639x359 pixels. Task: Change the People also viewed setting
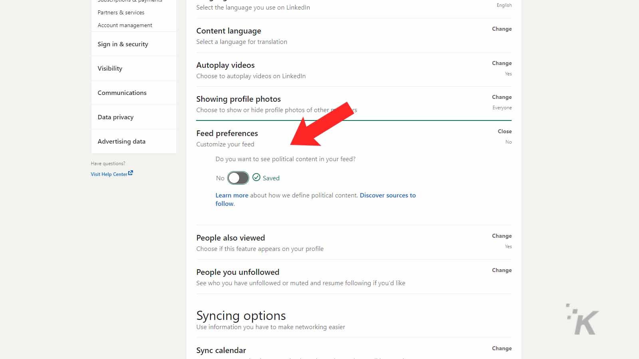502,236
